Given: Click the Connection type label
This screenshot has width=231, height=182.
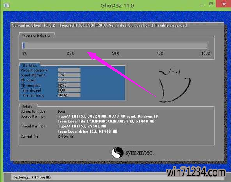Looking at the screenshot, I should click(x=33, y=111).
